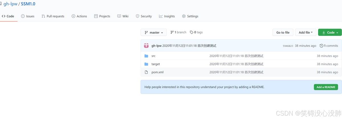Click the target folder icon
Image resolution: width=342 pixels, height=119 pixels.
pos(146,64)
